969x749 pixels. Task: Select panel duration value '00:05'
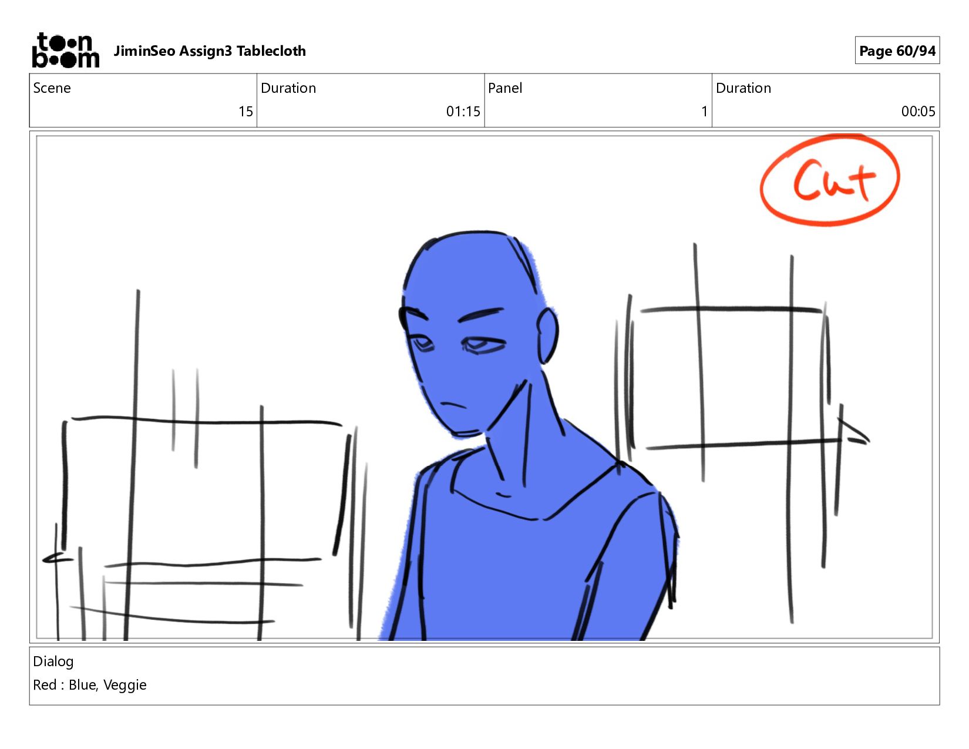(x=918, y=112)
